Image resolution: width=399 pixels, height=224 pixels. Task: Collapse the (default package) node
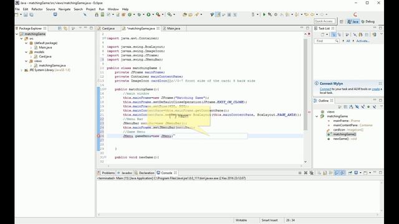(x=26, y=43)
